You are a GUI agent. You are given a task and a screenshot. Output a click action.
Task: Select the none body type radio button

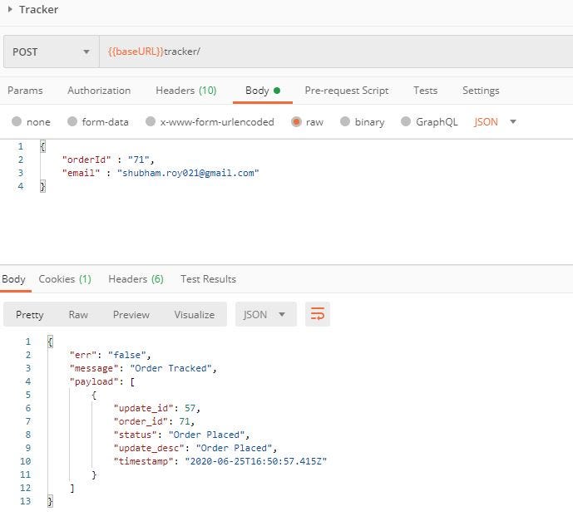click(x=17, y=121)
